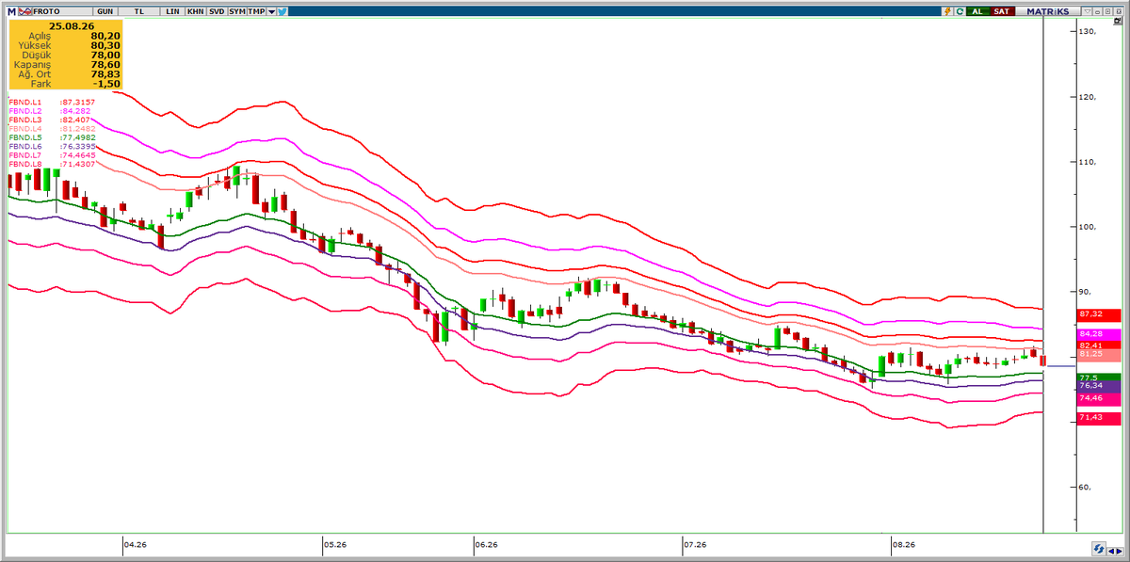Click the blue chart refresh arrows icon
This screenshot has width=1130, height=562.
[x=1099, y=549]
